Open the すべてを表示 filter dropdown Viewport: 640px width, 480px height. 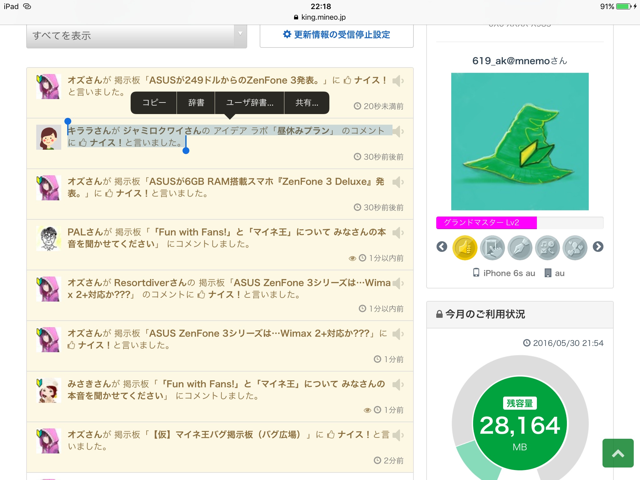[137, 36]
